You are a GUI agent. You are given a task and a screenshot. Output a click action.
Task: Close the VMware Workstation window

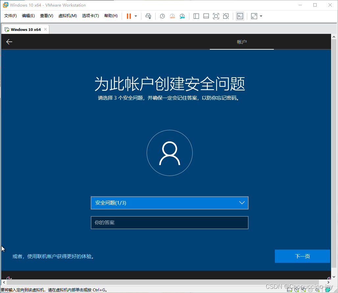click(330, 5)
